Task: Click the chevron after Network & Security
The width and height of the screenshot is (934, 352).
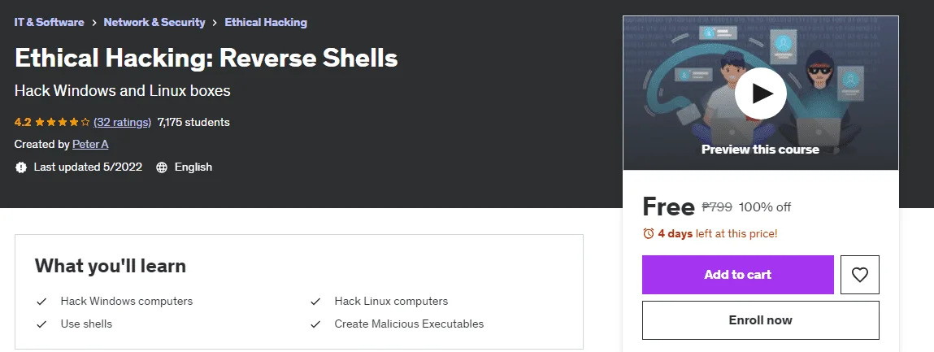Action: (x=215, y=23)
